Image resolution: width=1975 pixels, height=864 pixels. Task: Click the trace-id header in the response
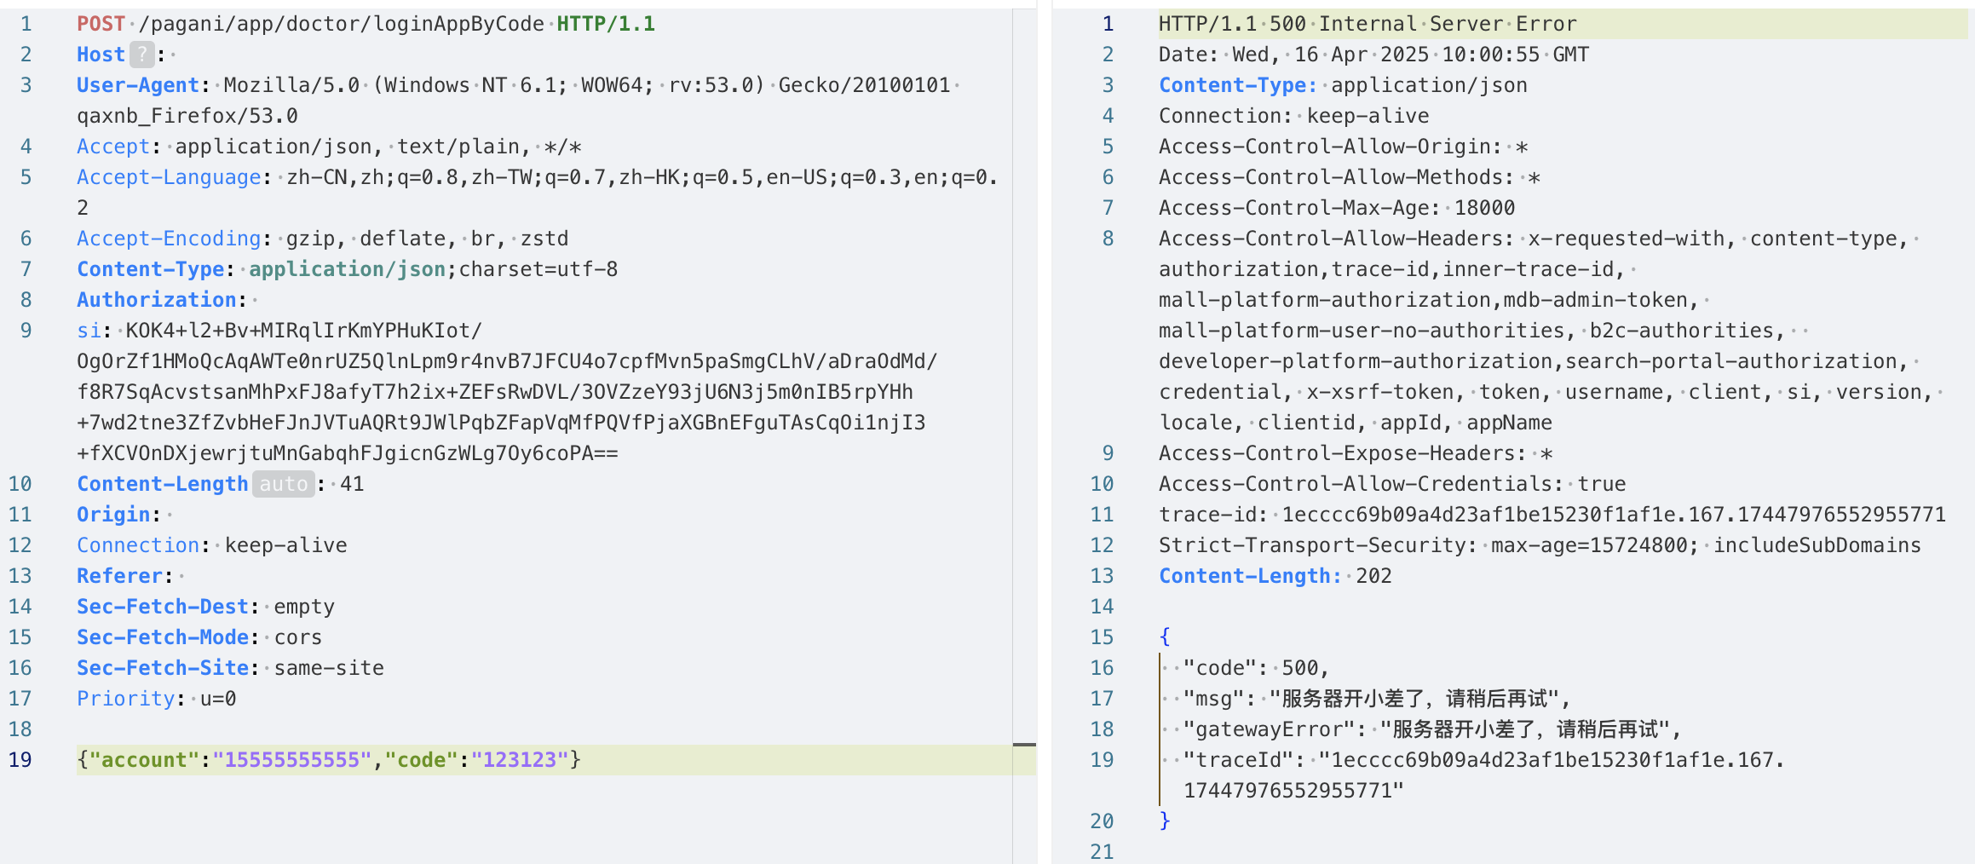click(x=1212, y=515)
